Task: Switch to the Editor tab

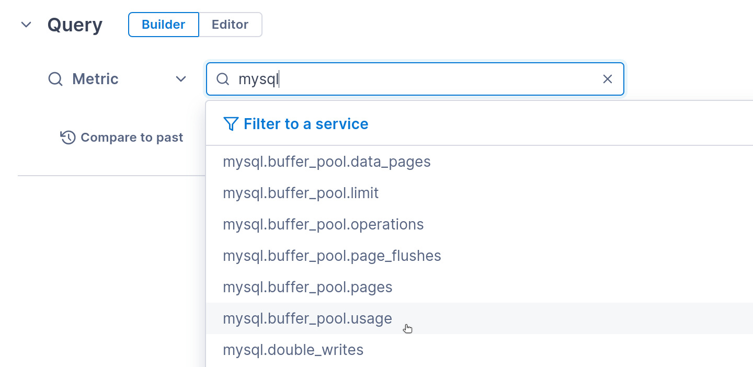Action: pos(230,25)
